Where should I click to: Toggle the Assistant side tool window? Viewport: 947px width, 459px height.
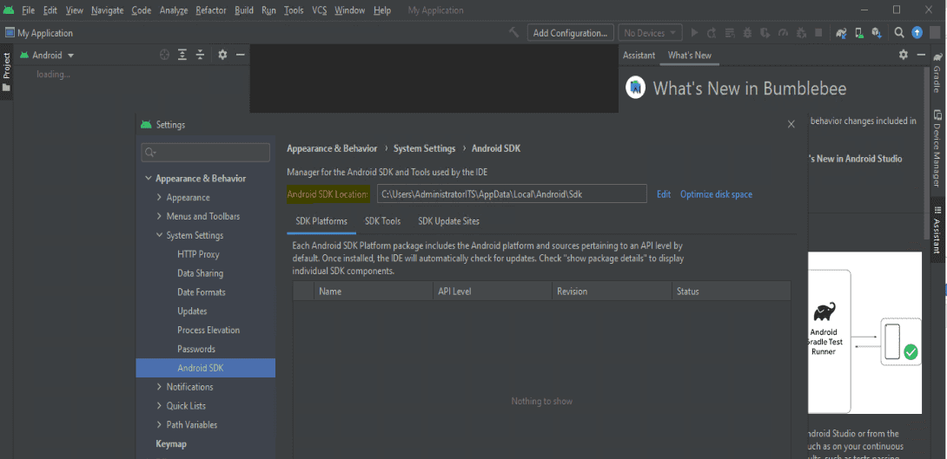point(937,230)
